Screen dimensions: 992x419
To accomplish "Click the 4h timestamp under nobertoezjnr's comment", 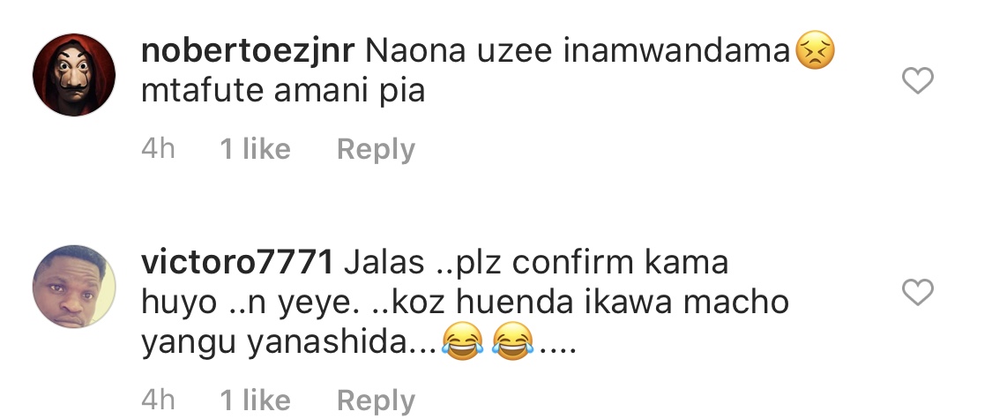I will pyautogui.click(x=158, y=149).
